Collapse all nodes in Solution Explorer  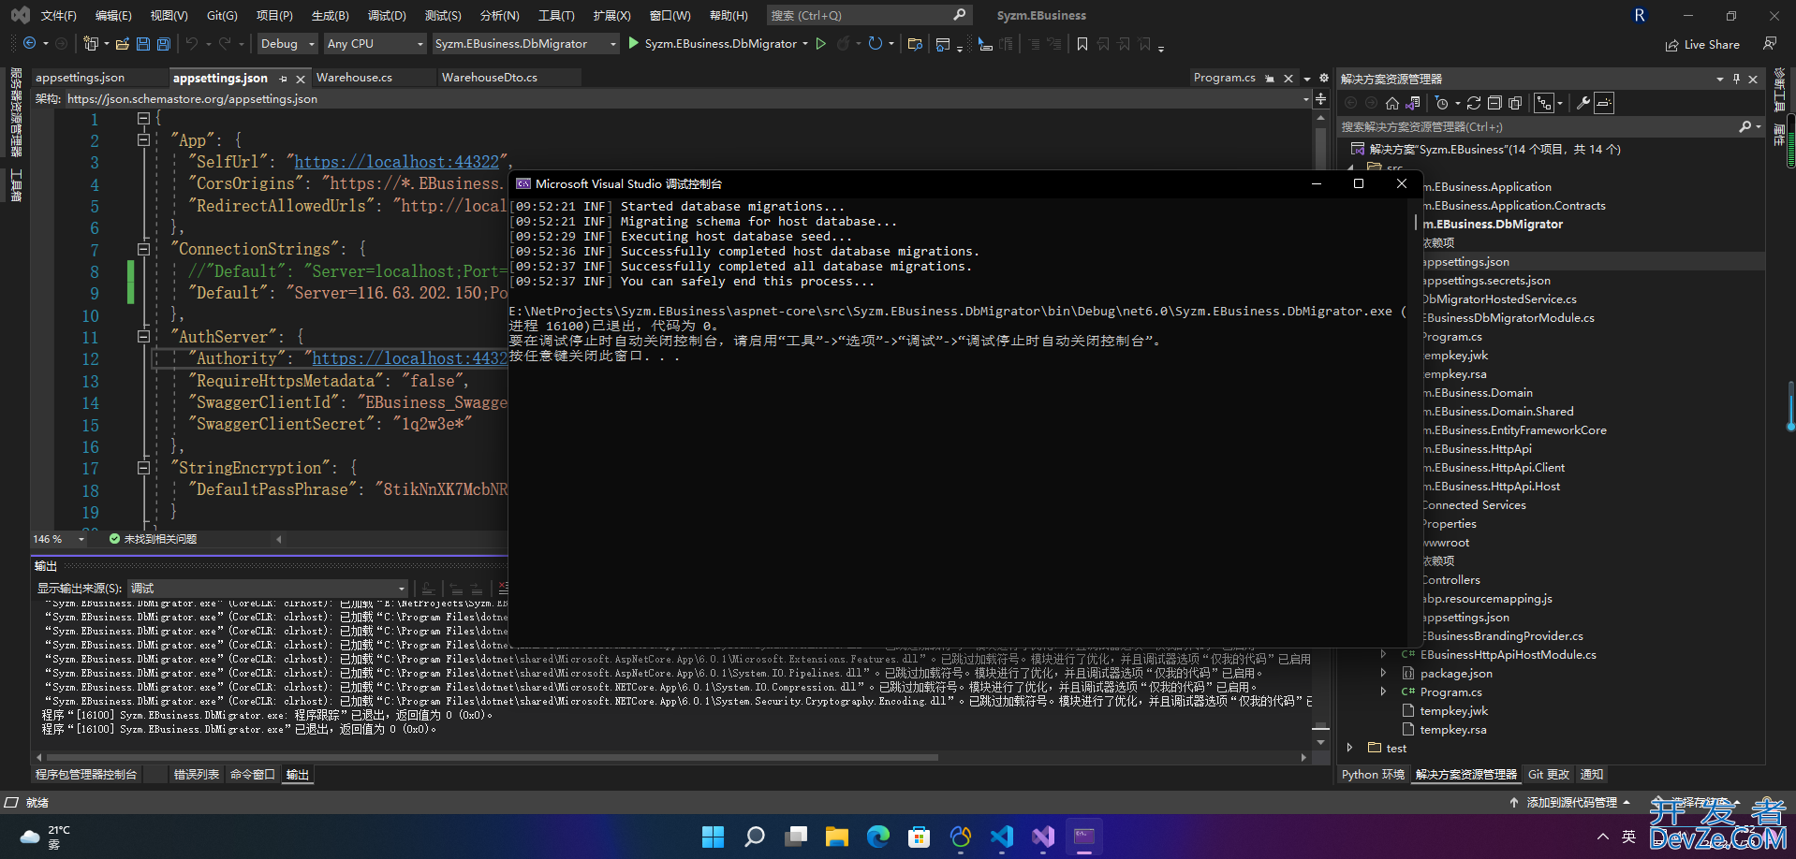(1494, 103)
